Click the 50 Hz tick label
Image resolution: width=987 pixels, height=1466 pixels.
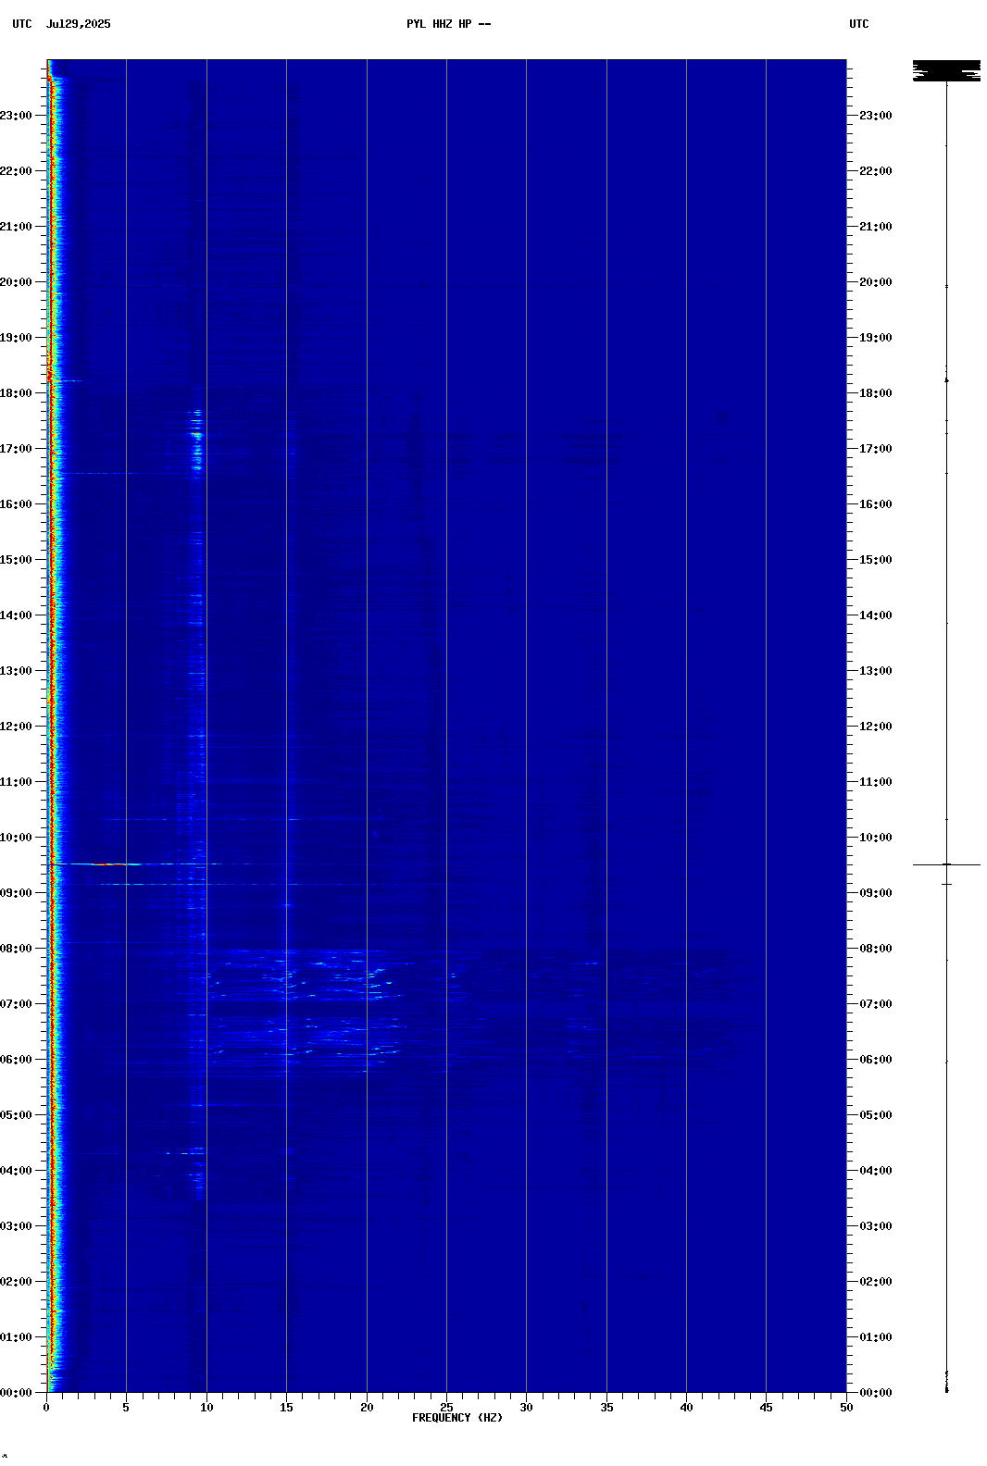(x=846, y=1408)
